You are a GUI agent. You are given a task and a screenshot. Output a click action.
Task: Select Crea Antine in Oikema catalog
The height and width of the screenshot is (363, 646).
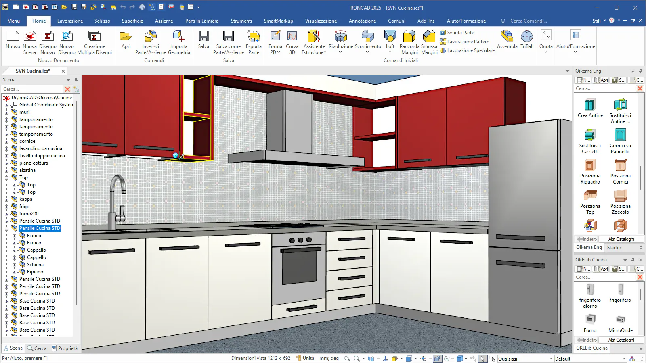coord(590,105)
